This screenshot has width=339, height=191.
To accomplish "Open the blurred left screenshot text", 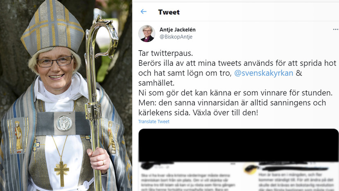I will point(188,182).
